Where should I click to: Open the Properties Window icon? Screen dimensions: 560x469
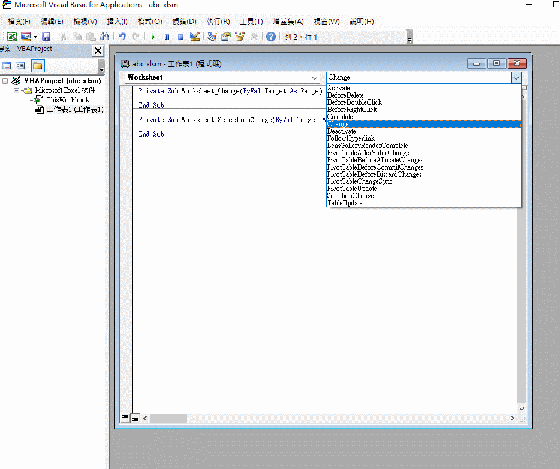tap(225, 37)
